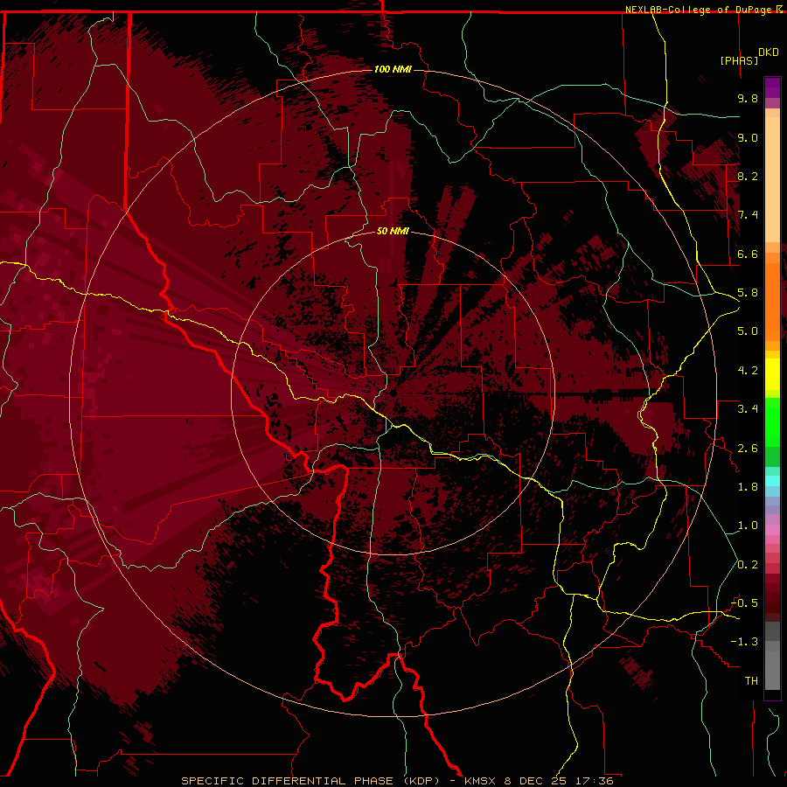Select the 50 NMI range ring label
787x787 pixels.
[x=393, y=231]
